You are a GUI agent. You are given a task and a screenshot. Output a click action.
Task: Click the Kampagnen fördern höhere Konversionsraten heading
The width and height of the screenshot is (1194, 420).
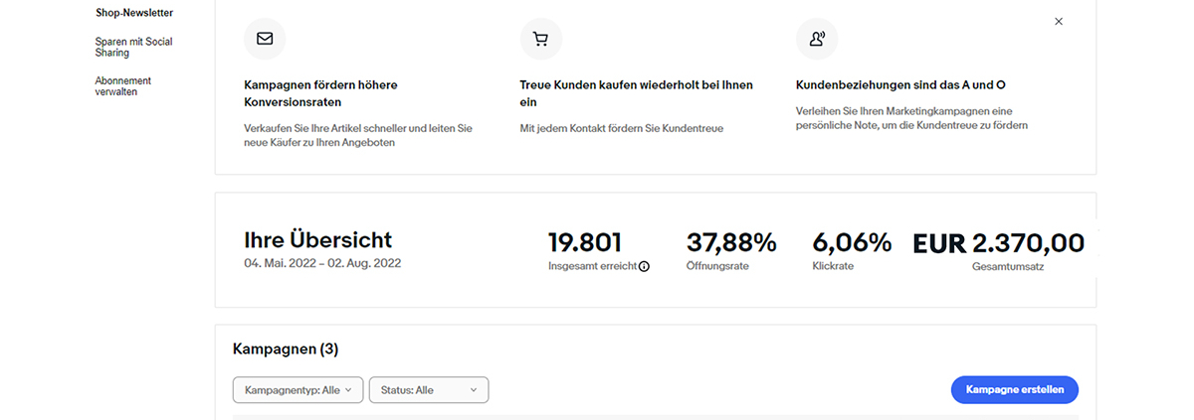coord(320,93)
